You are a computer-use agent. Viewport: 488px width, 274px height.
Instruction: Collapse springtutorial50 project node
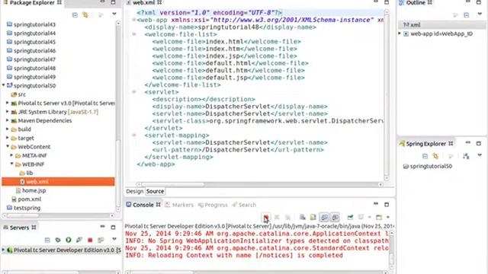click(x=3, y=84)
